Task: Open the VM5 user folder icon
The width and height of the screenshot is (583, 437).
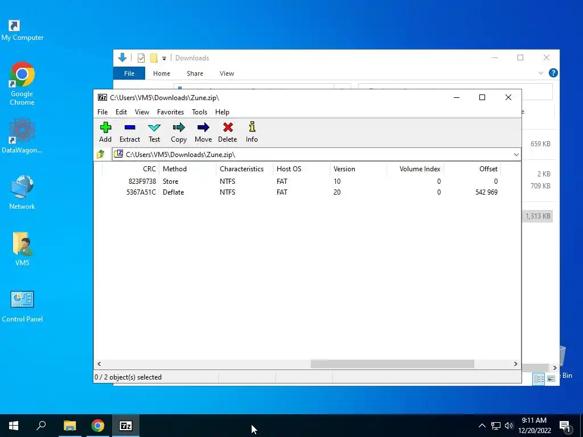Action: coord(22,249)
